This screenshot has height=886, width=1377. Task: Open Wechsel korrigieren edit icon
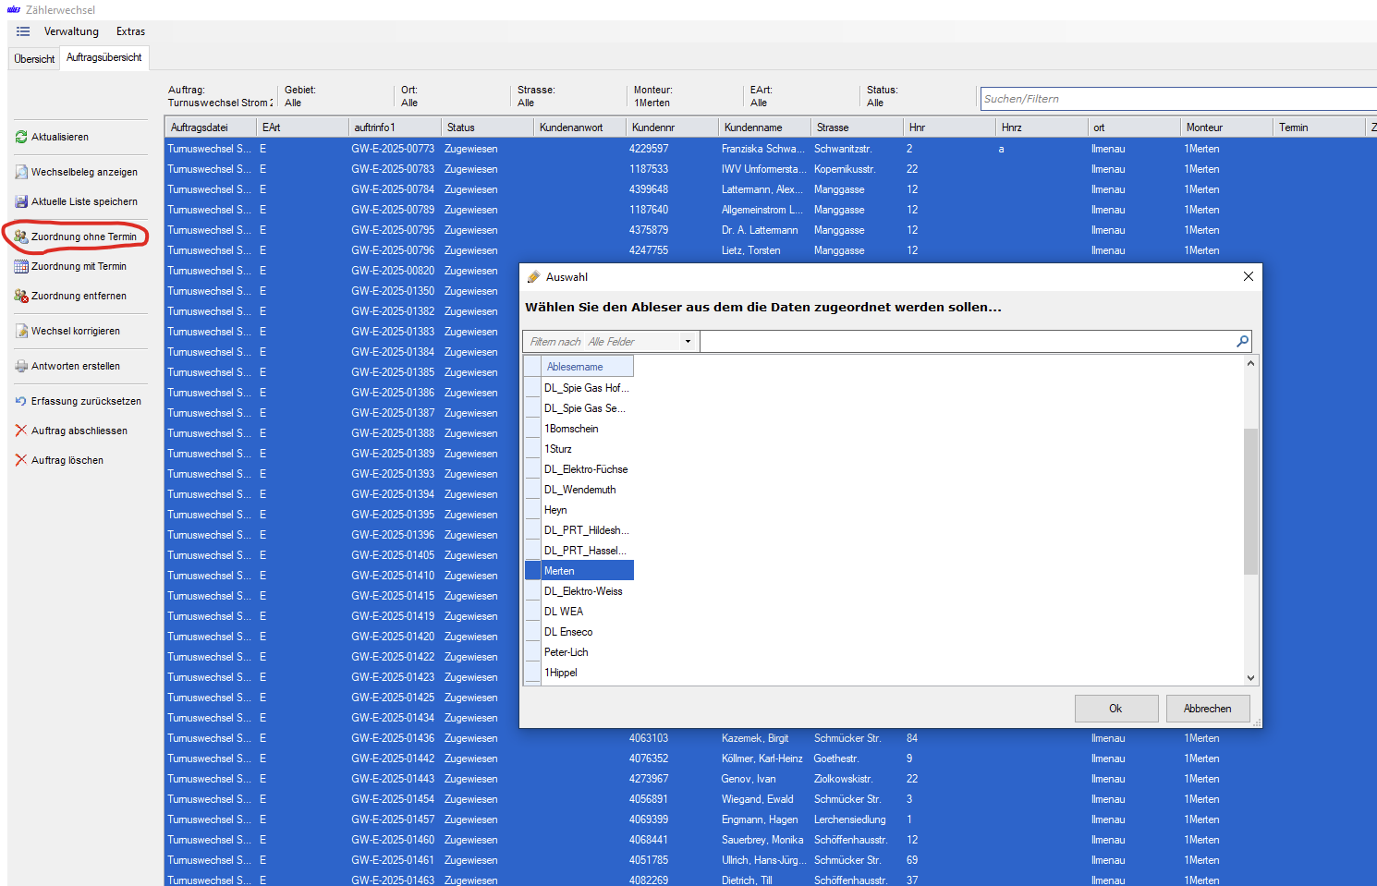tap(21, 331)
